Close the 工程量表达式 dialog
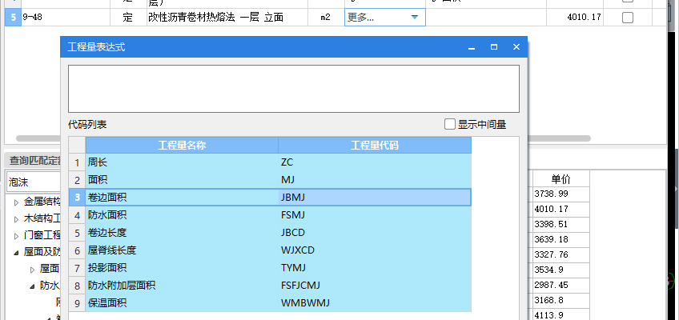 click(516, 47)
